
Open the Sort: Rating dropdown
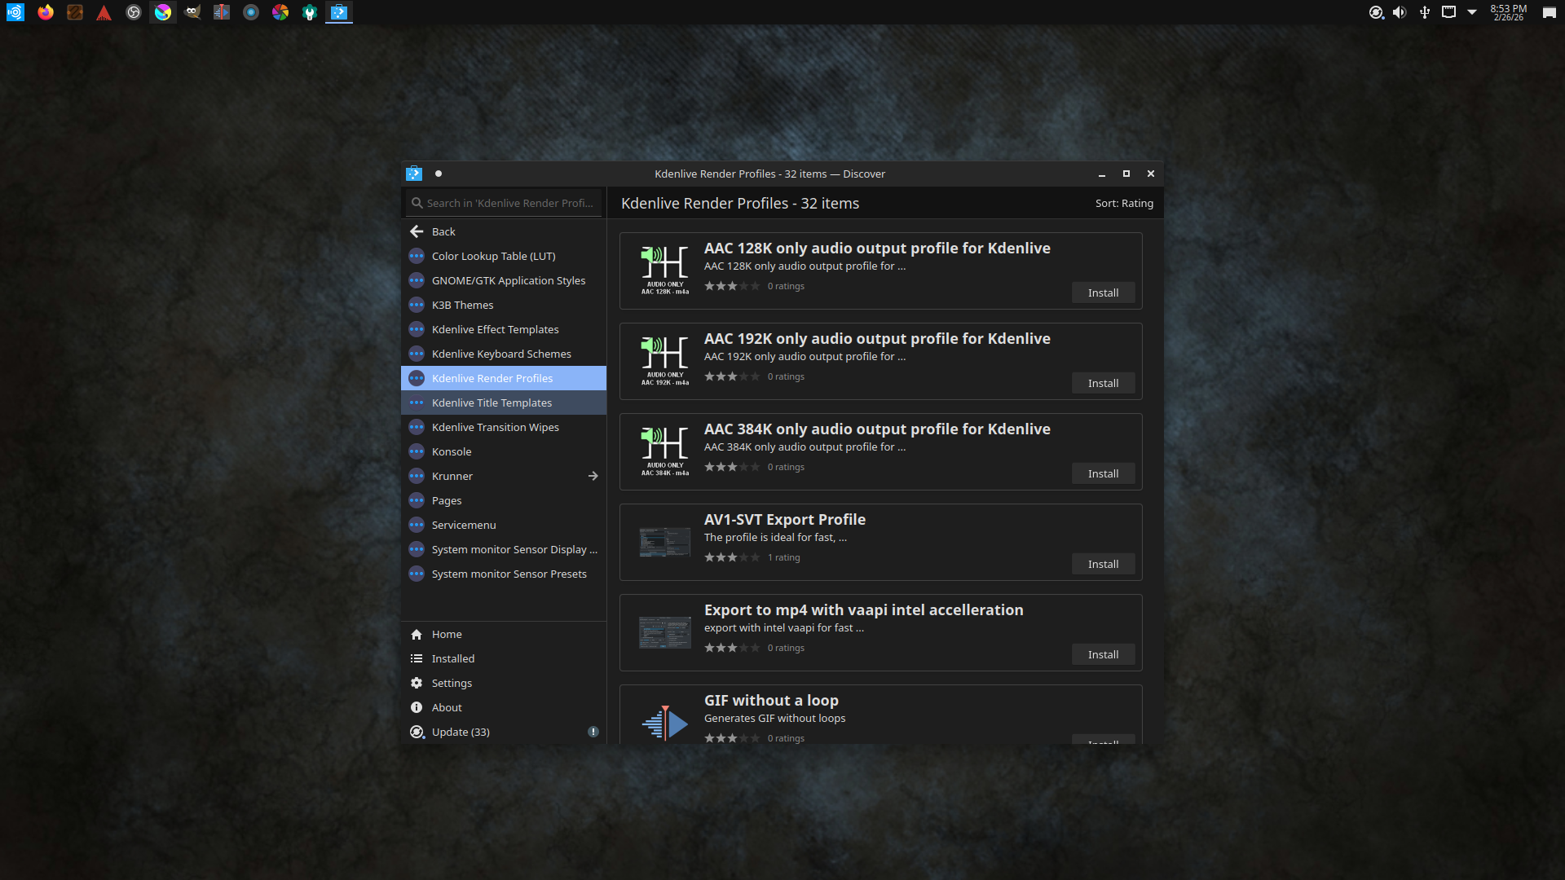1124,203
